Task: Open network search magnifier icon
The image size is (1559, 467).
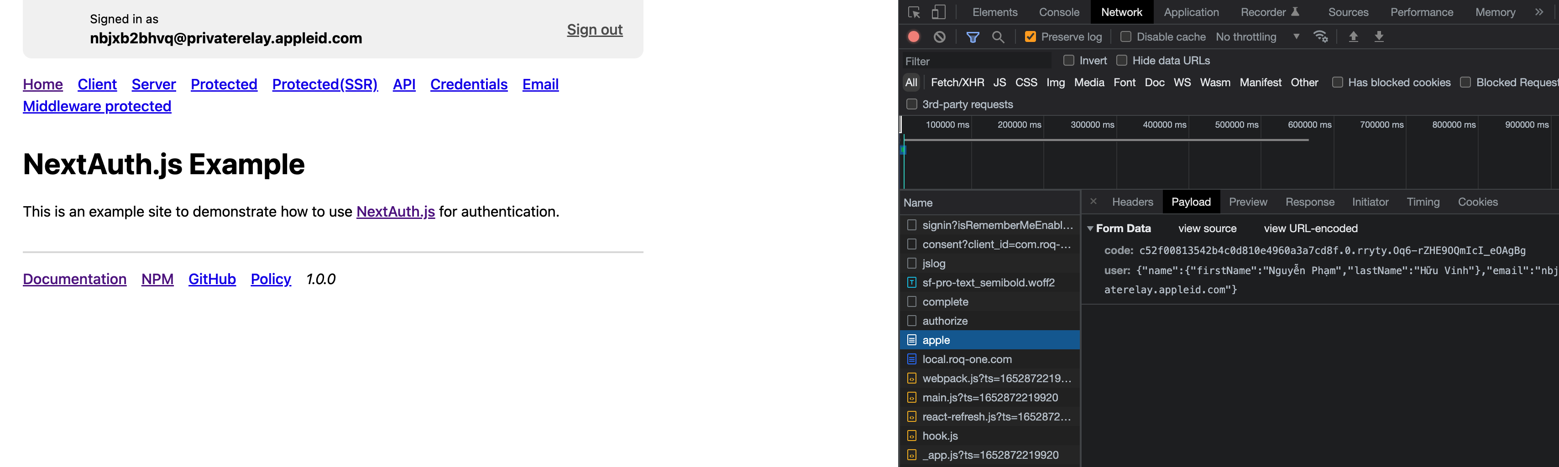Action: [x=998, y=37]
